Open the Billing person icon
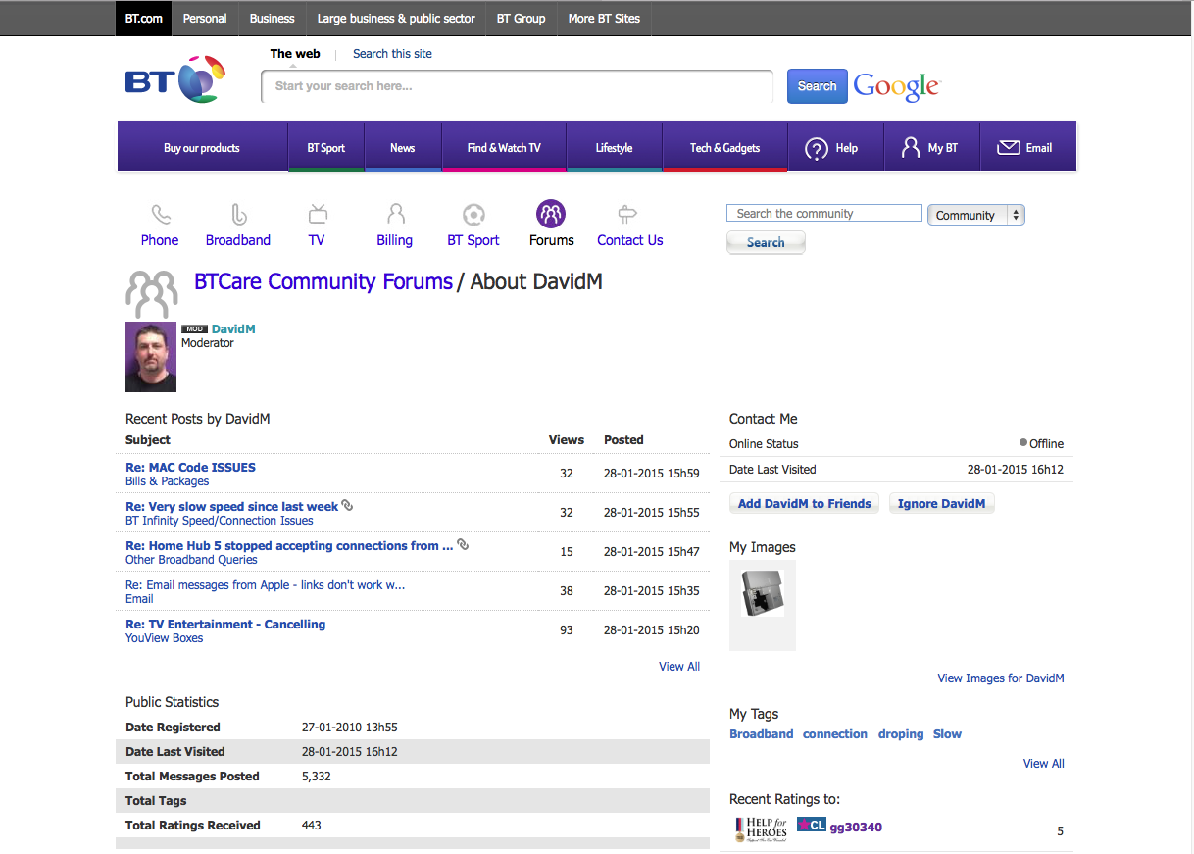The image size is (1194, 854). coord(395,214)
